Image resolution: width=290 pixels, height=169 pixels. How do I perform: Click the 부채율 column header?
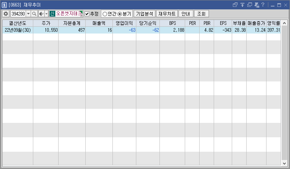click(239, 23)
